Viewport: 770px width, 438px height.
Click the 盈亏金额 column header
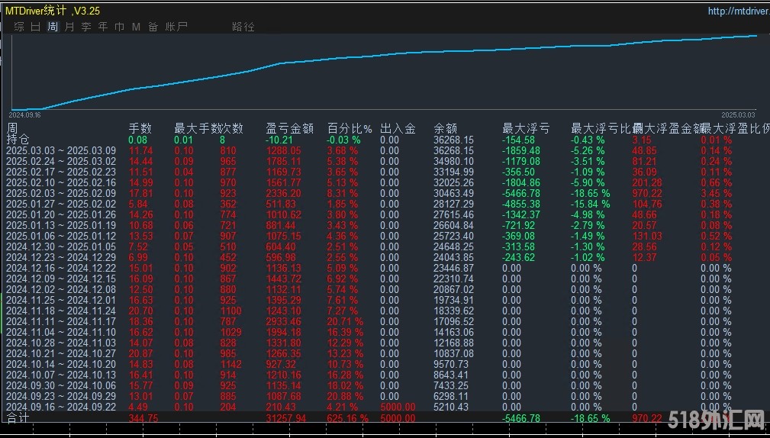coord(289,129)
